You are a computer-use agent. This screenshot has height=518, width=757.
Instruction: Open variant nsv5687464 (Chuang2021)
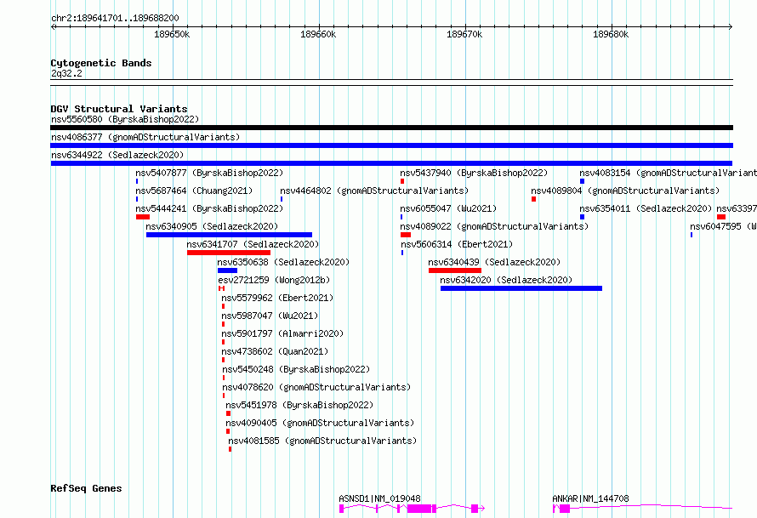pos(194,191)
